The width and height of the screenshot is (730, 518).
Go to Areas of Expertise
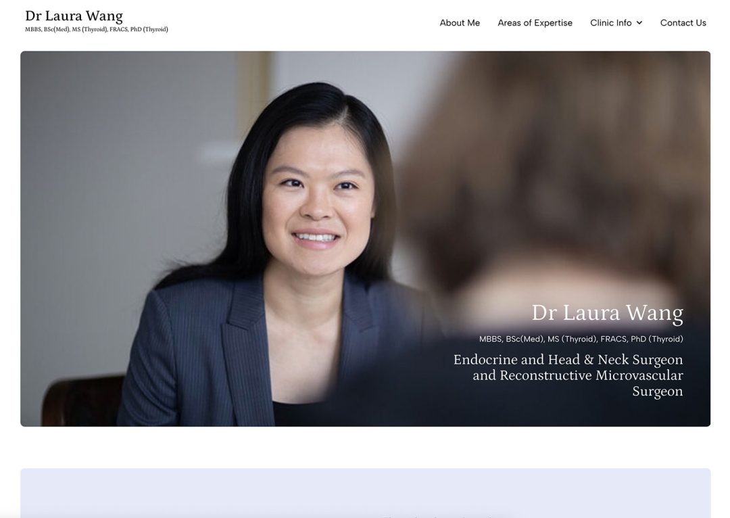point(535,23)
